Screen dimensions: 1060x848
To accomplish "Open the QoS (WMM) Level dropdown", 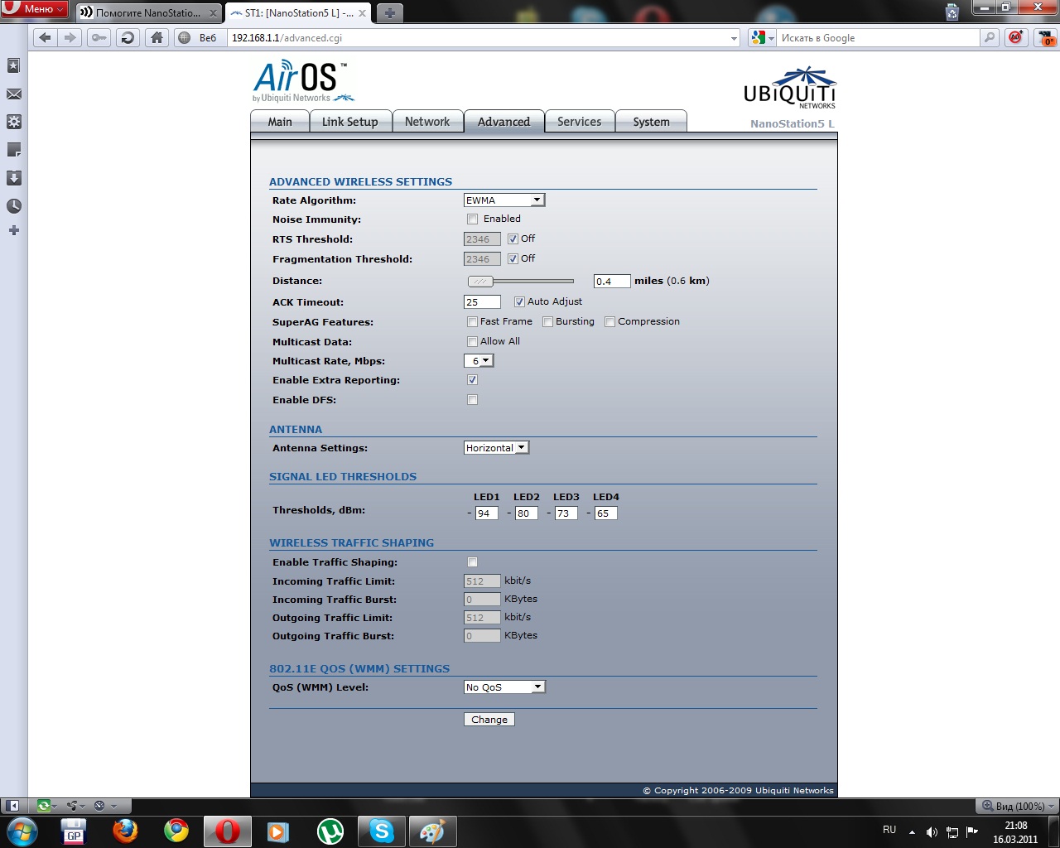I will (504, 687).
